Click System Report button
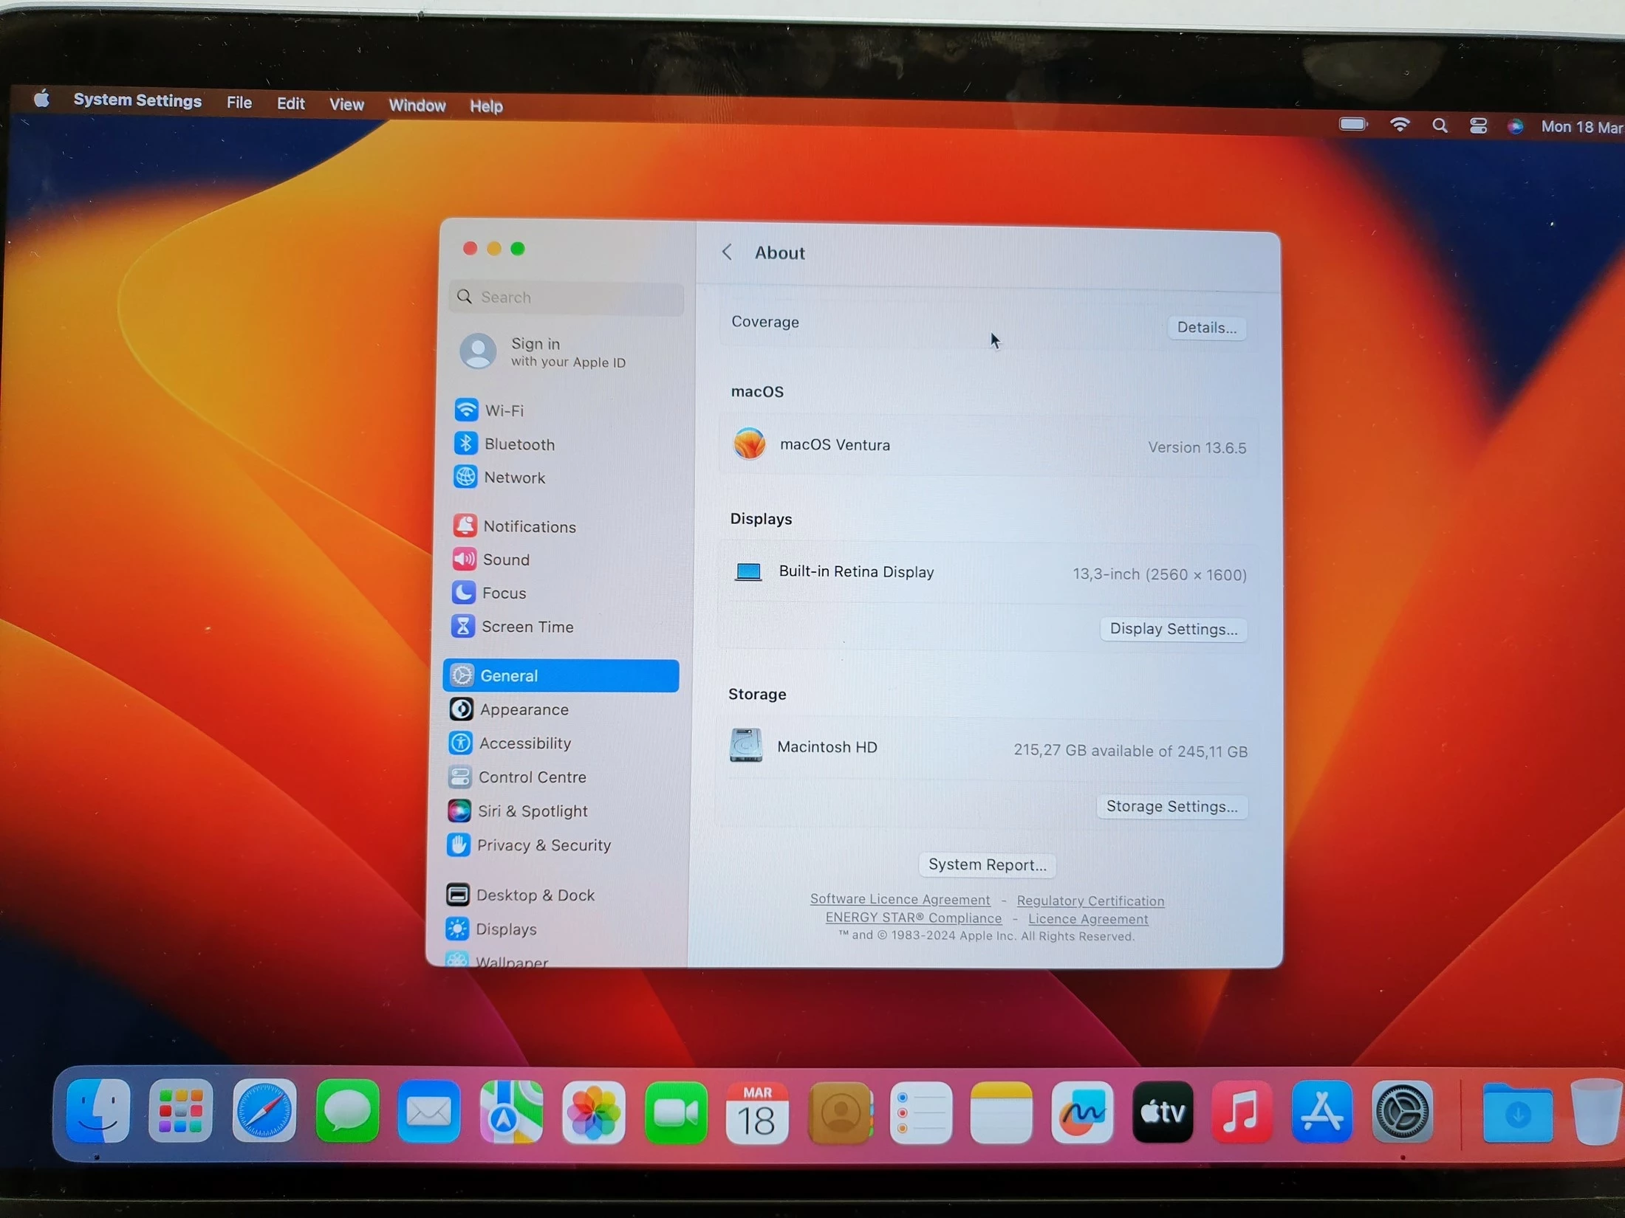The width and height of the screenshot is (1625, 1218). coord(988,864)
